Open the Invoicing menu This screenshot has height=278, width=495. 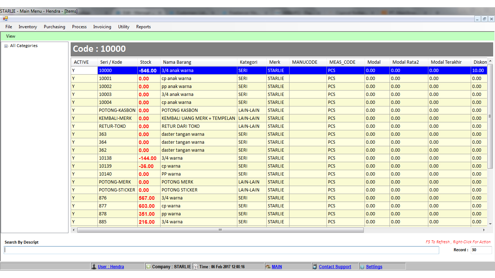[102, 27]
